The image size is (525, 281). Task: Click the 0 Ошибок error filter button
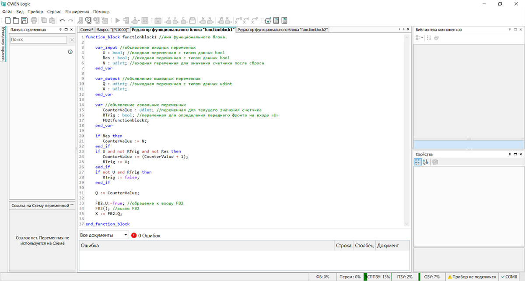146,236
